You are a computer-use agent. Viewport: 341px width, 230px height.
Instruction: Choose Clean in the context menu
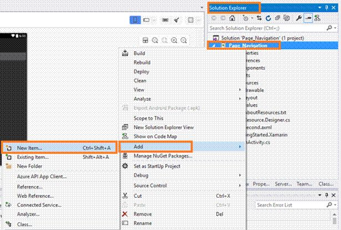(183, 81)
